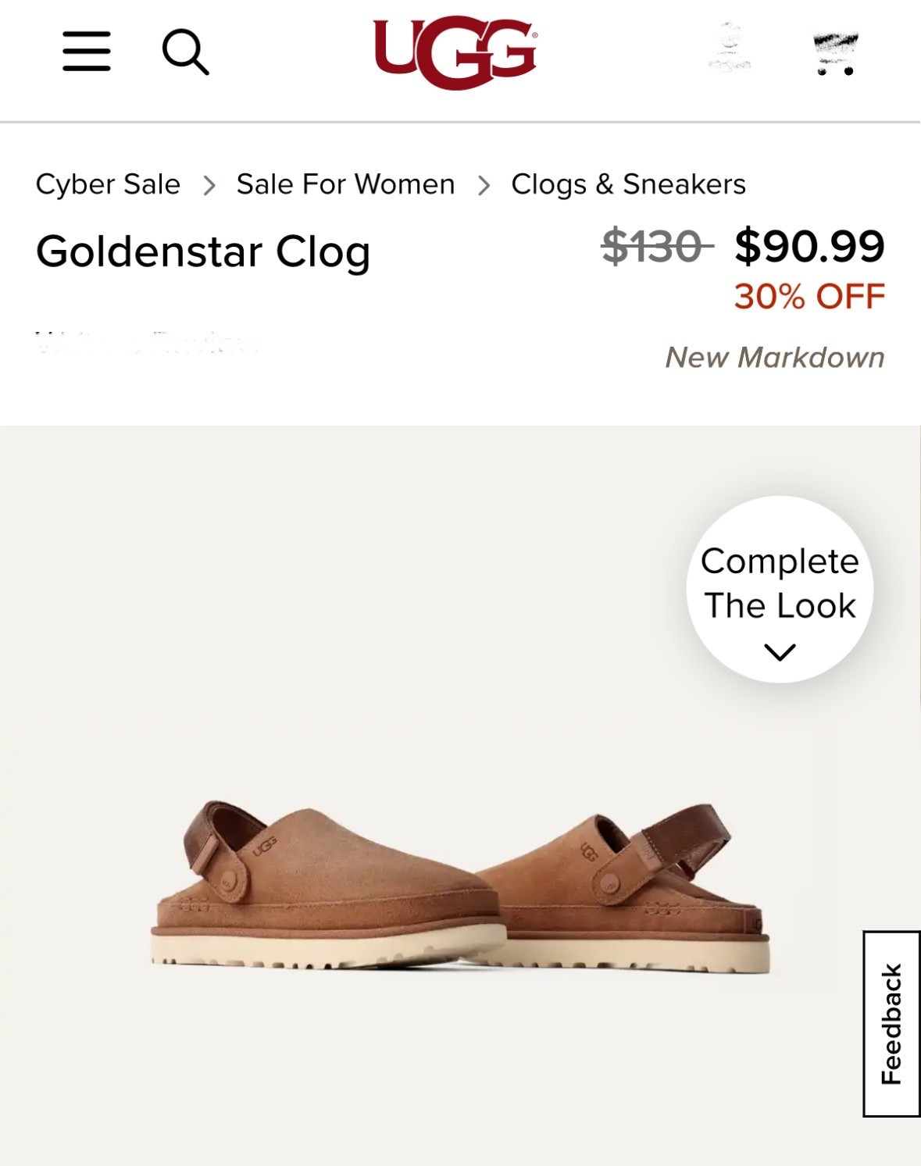921x1166 pixels.
Task: Click the 30% OFF sale label
Action: pyautogui.click(x=808, y=295)
